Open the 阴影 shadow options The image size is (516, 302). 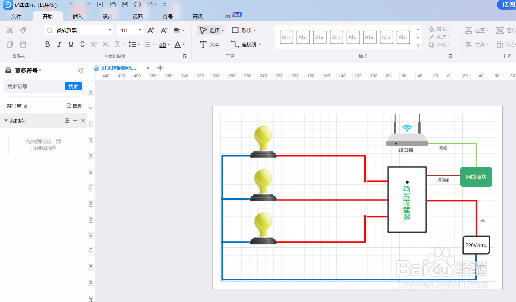pyautogui.click(x=440, y=45)
